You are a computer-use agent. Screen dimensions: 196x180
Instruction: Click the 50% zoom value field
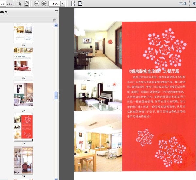click(55, 4)
